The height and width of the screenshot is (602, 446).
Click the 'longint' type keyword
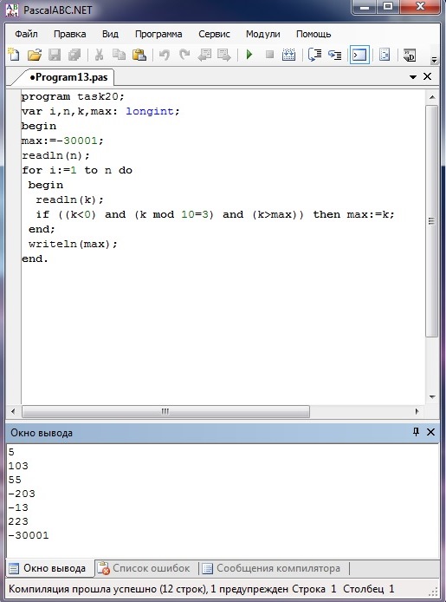click(x=150, y=111)
